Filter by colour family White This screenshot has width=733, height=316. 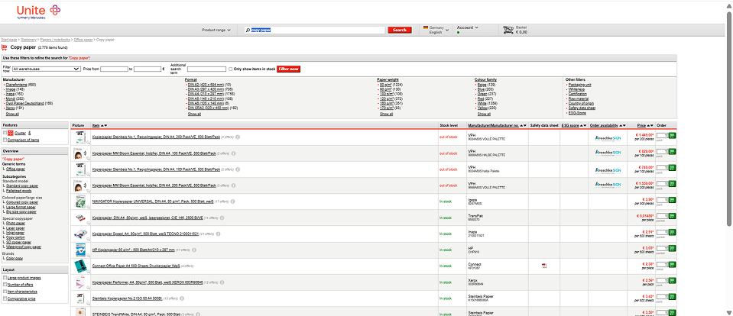[x=482, y=103]
